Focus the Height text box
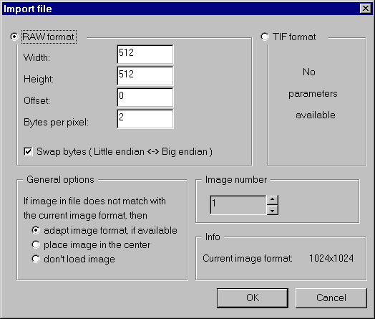 pos(145,76)
